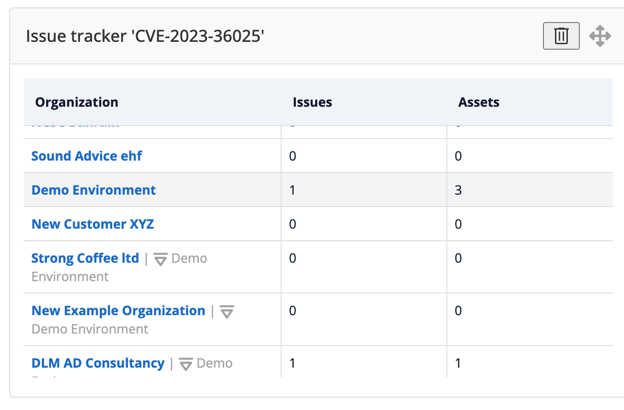Delete the issue tracker widget with trash icon
The width and height of the screenshot is (624, 410).
tap(561, 36)
